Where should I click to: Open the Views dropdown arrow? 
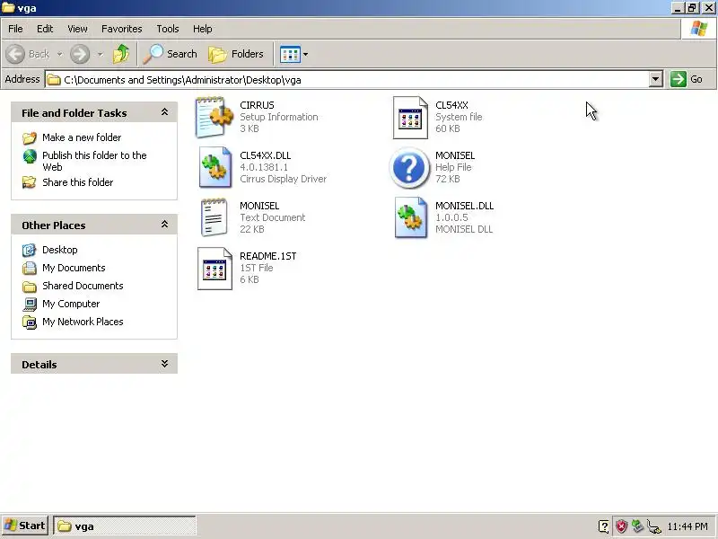coord(305,55)
